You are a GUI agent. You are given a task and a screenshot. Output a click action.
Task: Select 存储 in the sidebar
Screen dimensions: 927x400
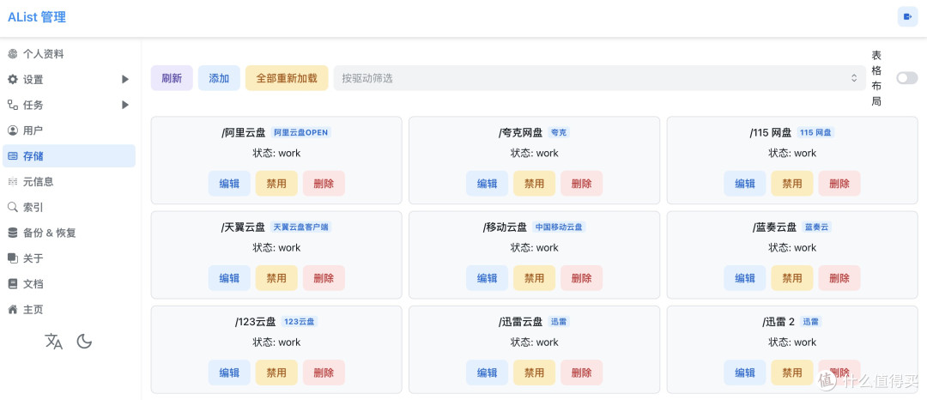pyautogui.click(x=69, y=156)
